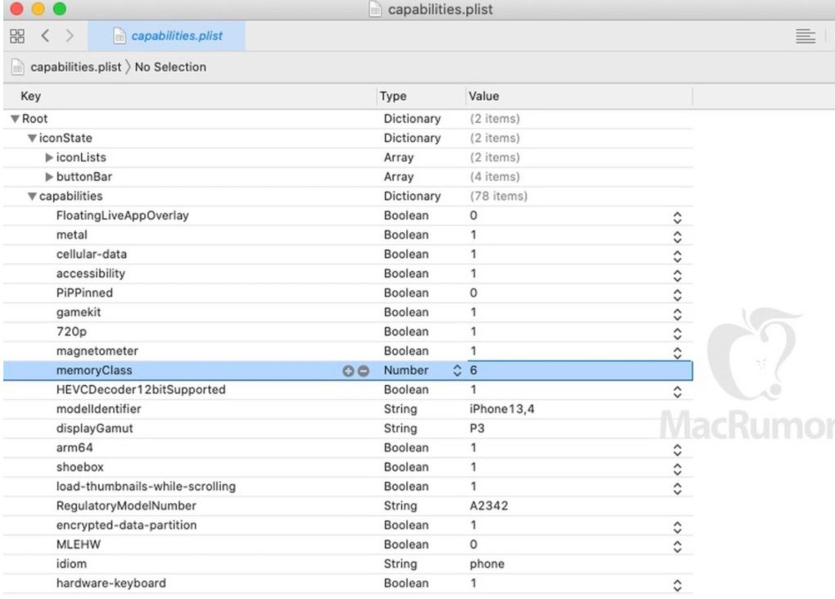Open value stepper for FloatingLiveAppOverlay
Image resolution: width=835 pixels, height=599 pixels.
[x=677, y=217]
